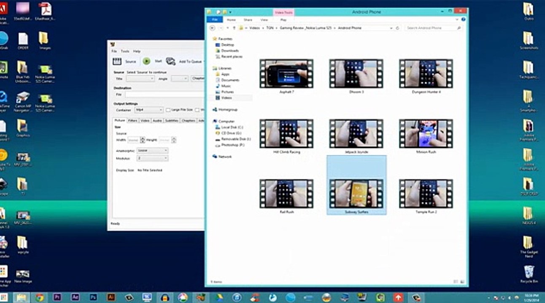Click the Up arrow in Explorer navigation
Image resolution: width=545 pixels, height=303 pixels.
coord(234,28)
